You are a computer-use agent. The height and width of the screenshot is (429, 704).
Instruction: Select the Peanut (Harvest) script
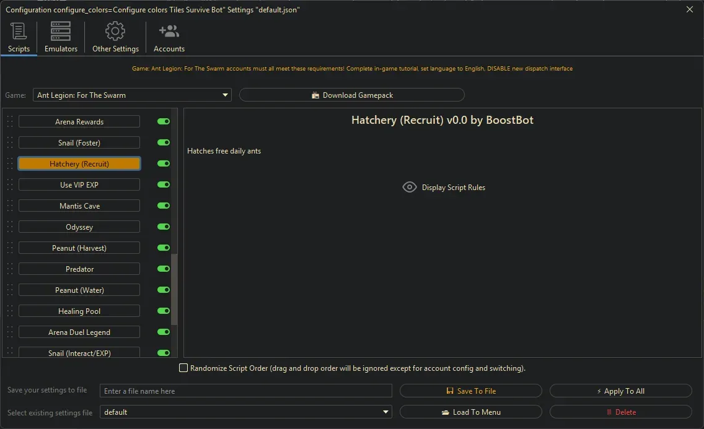[x=79, y=248]
